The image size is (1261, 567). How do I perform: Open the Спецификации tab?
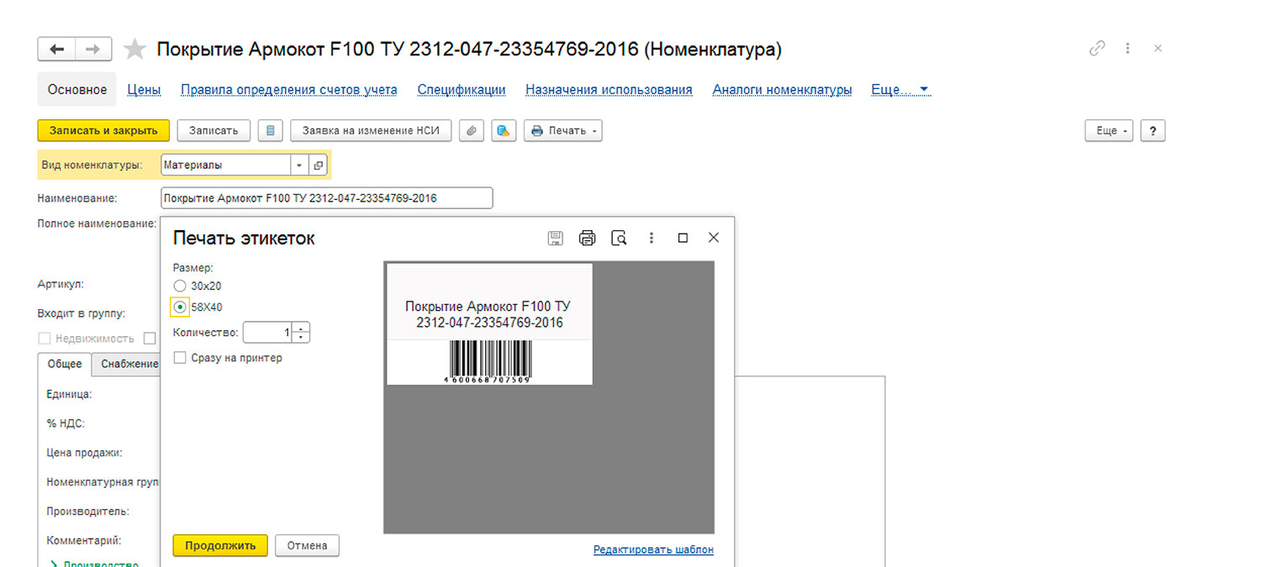462,89
